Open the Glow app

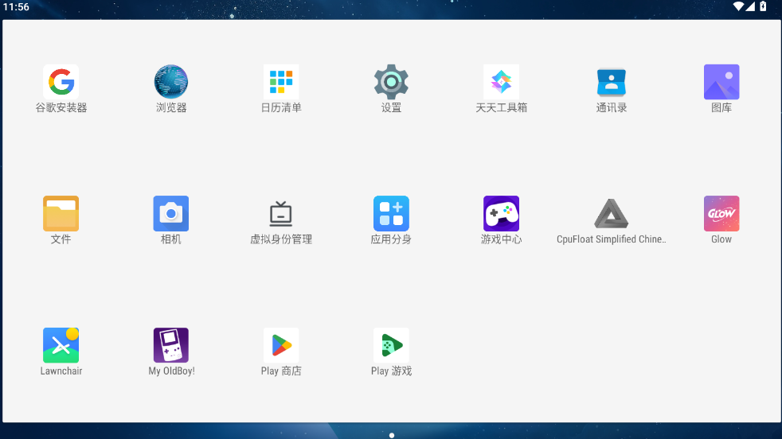(721, 213)
